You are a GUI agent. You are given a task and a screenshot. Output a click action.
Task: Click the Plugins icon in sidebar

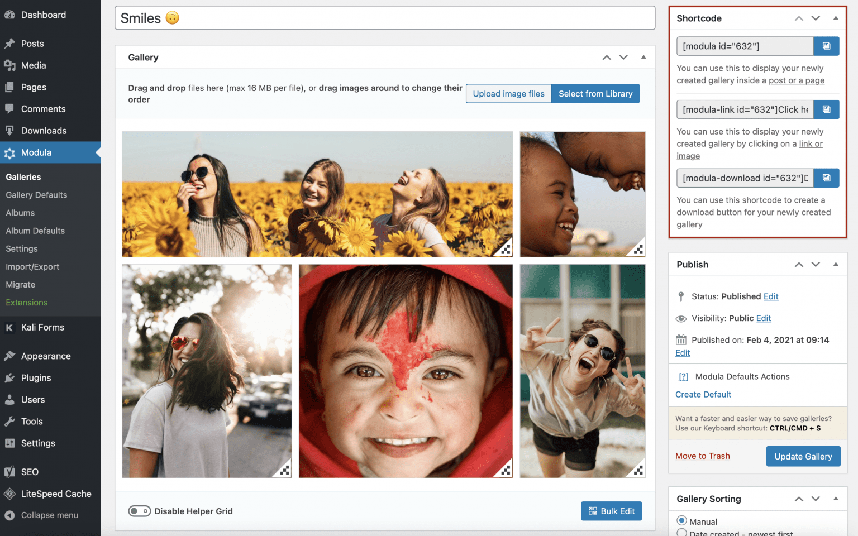point(9,378)
